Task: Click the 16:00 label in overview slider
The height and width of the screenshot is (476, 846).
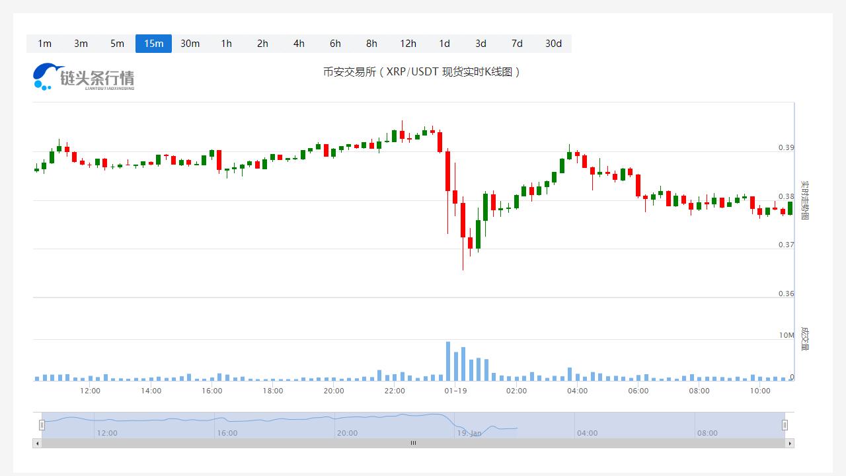Action: click(x=227, y=433)
